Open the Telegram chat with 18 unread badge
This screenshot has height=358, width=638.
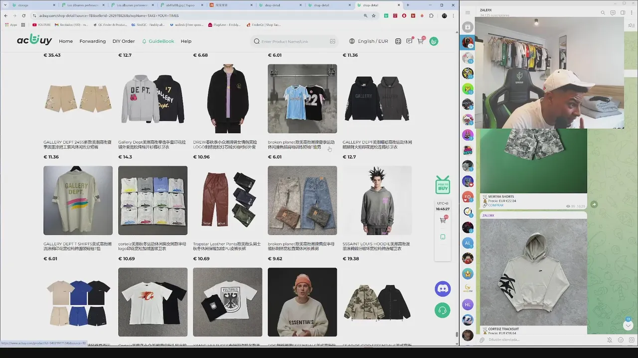468,42
